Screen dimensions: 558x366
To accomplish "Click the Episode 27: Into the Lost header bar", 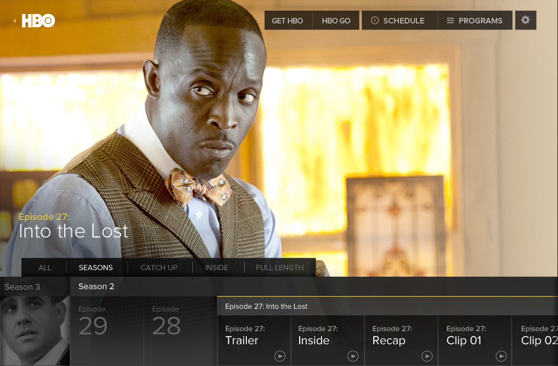I will (x=387, y=306).
